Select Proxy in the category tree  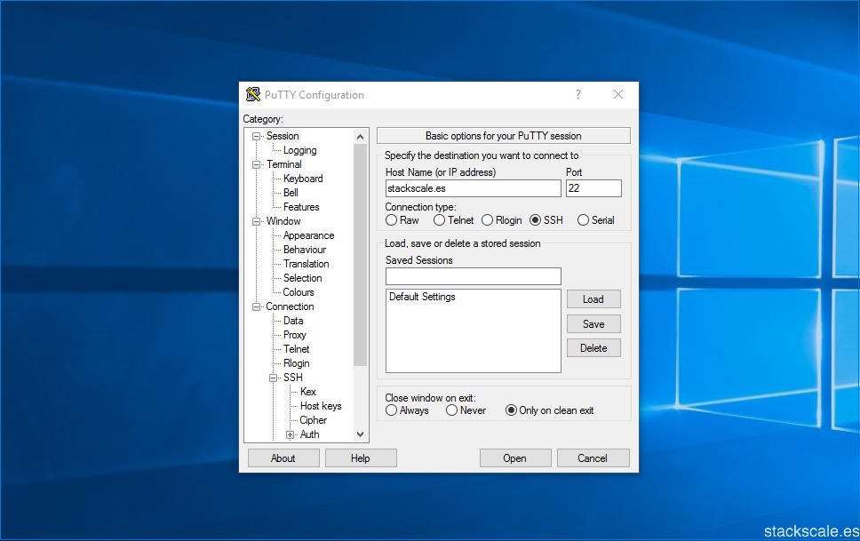click(294, 335)
